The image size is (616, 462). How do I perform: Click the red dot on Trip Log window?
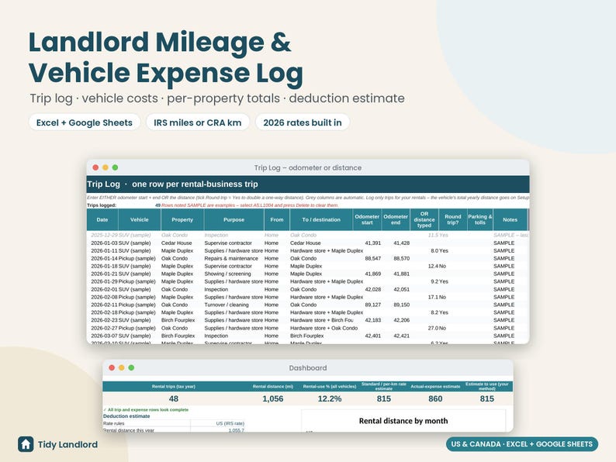pyautogui.click(x=95, y=167)
